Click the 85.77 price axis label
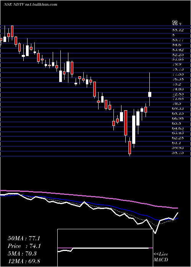Screen dimensions: 191x267 178,40
